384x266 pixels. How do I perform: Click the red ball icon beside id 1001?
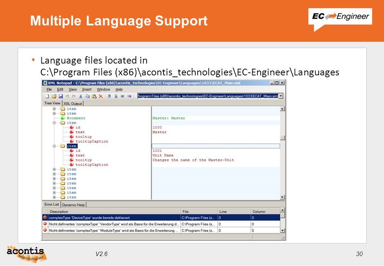click(x=72, y=151)
